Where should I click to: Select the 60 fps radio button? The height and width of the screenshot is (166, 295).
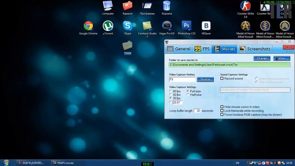(171, 91)
